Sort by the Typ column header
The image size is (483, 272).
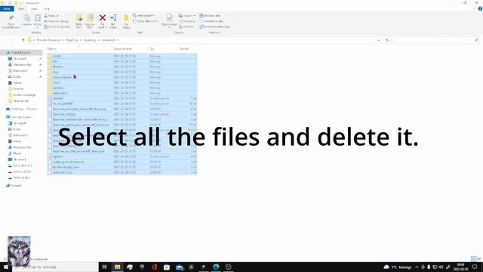152,48
